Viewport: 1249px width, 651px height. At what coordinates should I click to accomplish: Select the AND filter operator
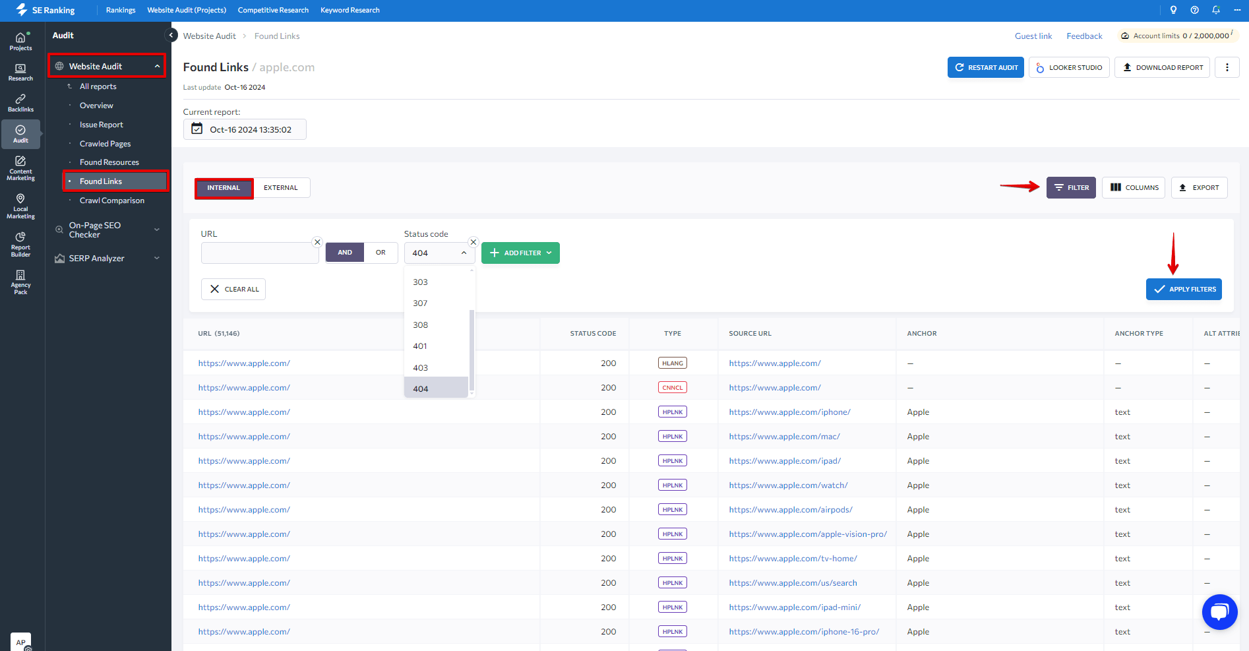click(344, 253)
